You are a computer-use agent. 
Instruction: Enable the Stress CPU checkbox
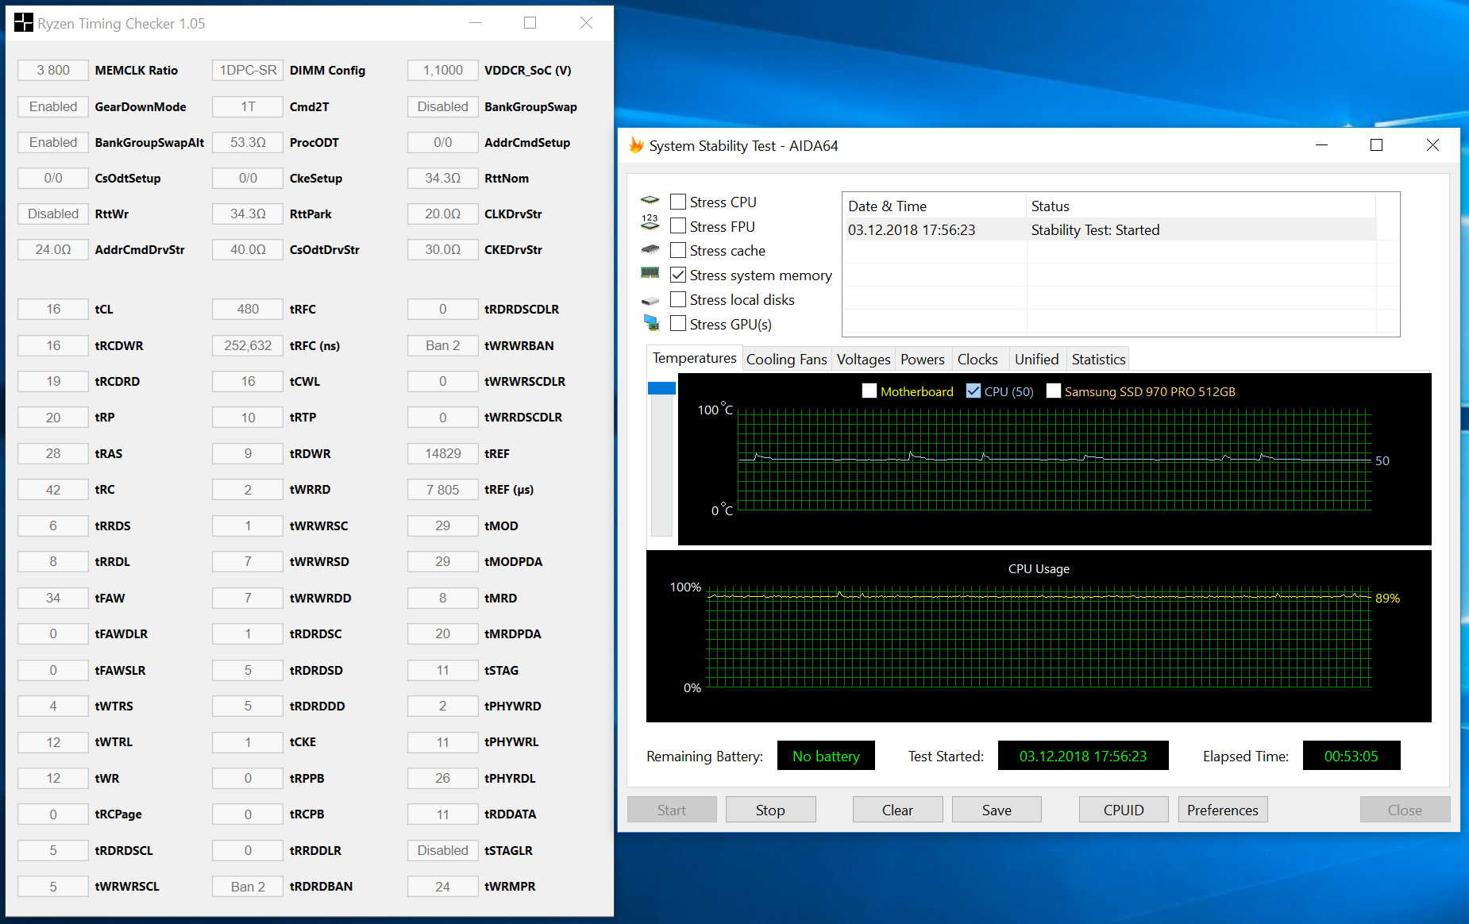[x=678, y=202]
